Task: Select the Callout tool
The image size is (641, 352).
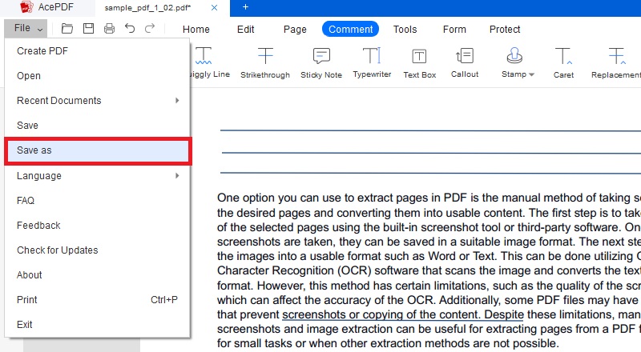Action: coord(465,62)
